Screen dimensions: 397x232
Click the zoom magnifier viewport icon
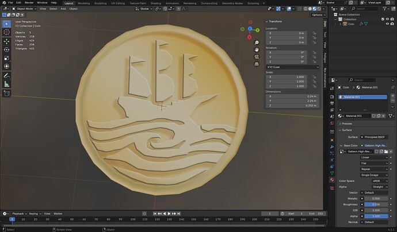pyautogui.click(x=257, y=42)
